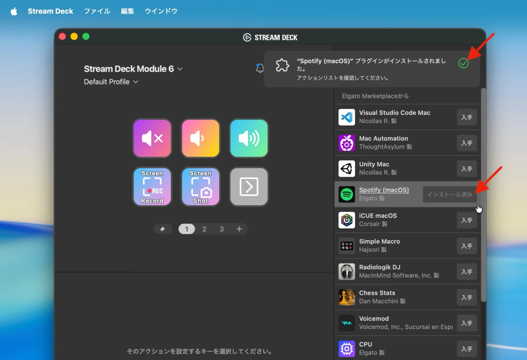The width and height of the screenshot is (527, 360).
Task: Click the notification bell icon
Action: [x=260, y=68]
